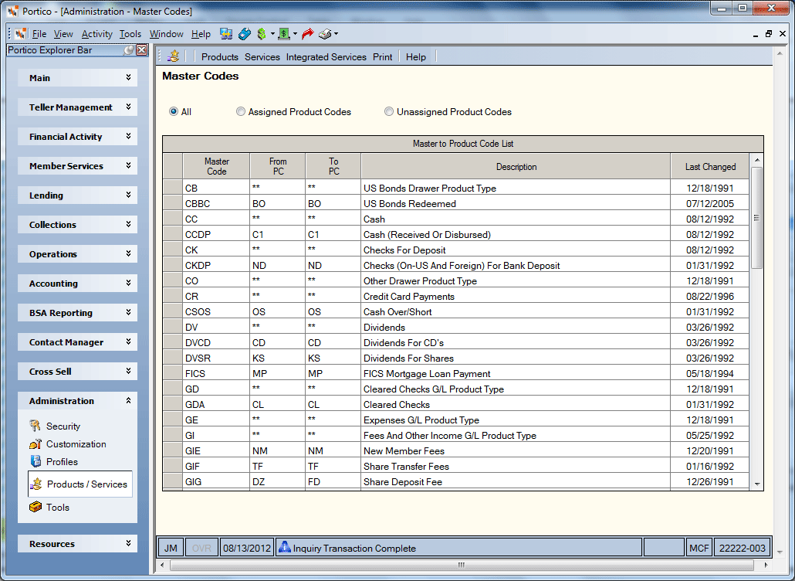This screenshot has width=795, height=581.
Task: Click the red arrow toolbar icon
Action: 307,34
